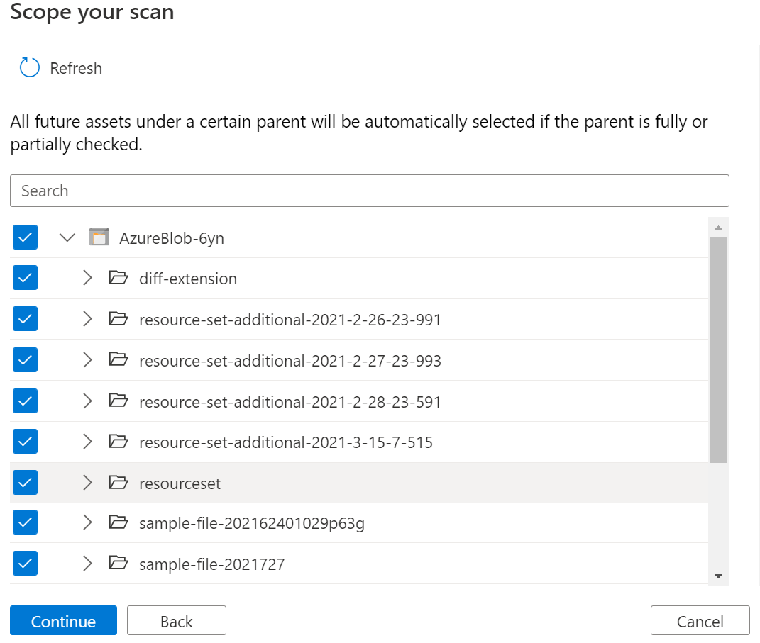This screenshot has width=760, height=643.
Task: Click folder icon for sample-file-2021727
Action: pos(119,564)
